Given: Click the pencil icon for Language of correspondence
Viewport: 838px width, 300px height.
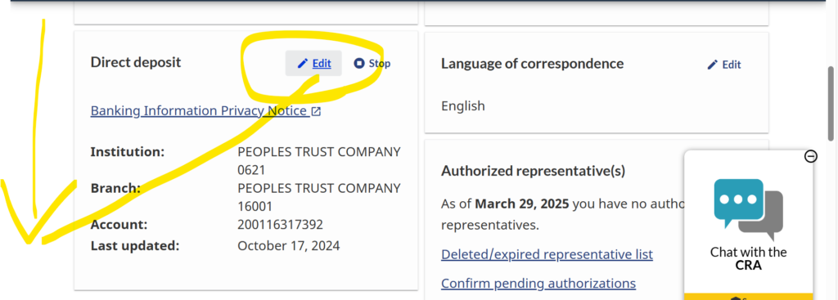Looking at the screenshot, I should point(713,65).
